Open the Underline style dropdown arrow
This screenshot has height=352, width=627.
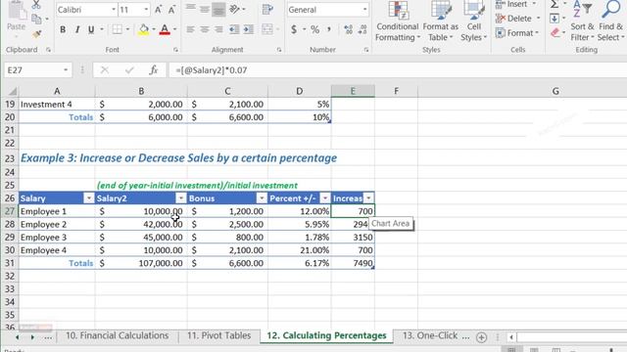(102, 29)
